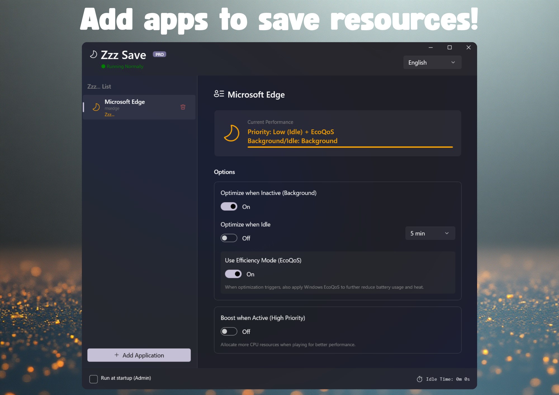The height and width of the screenshot is (395, 559).
Task: Click the 'msedge' process name text
Action: pyautogui.click(x=112, y=108)
